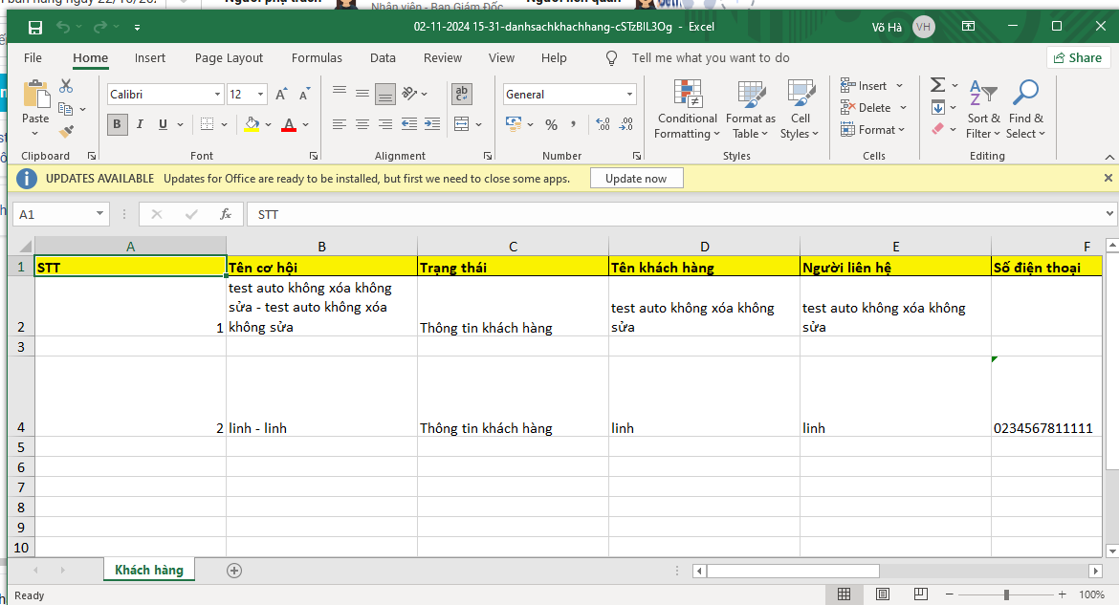Open the General number format dropdown
This screenshot has height=605, width=1119.
629,95
